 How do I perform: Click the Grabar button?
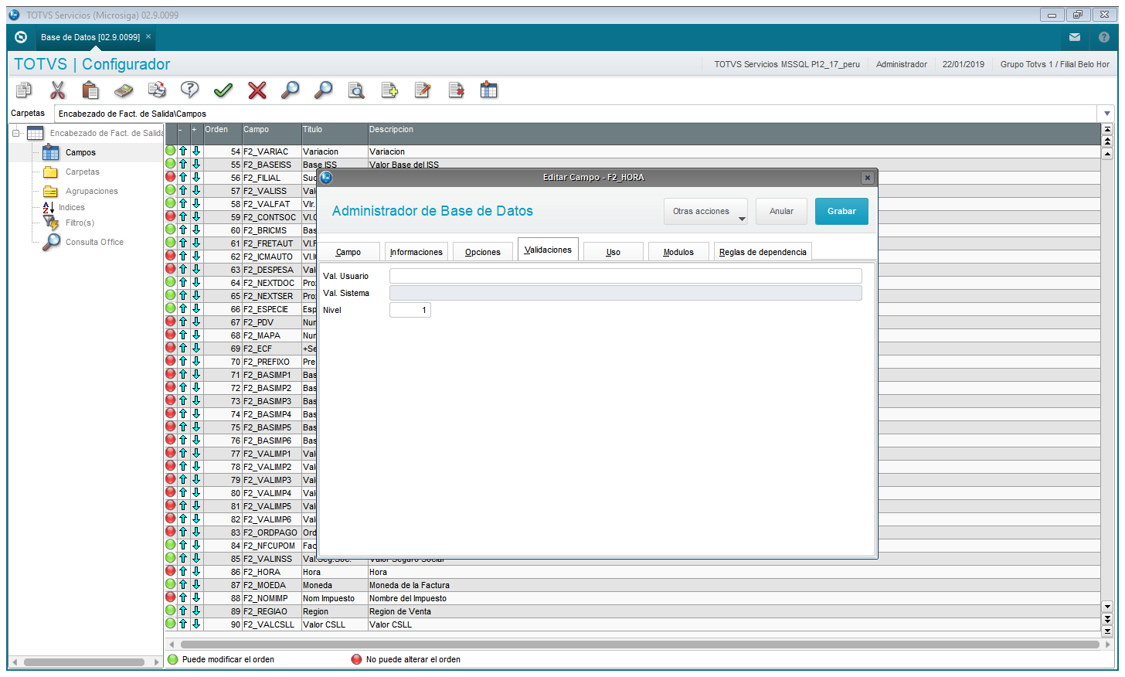tap(841, 211)
